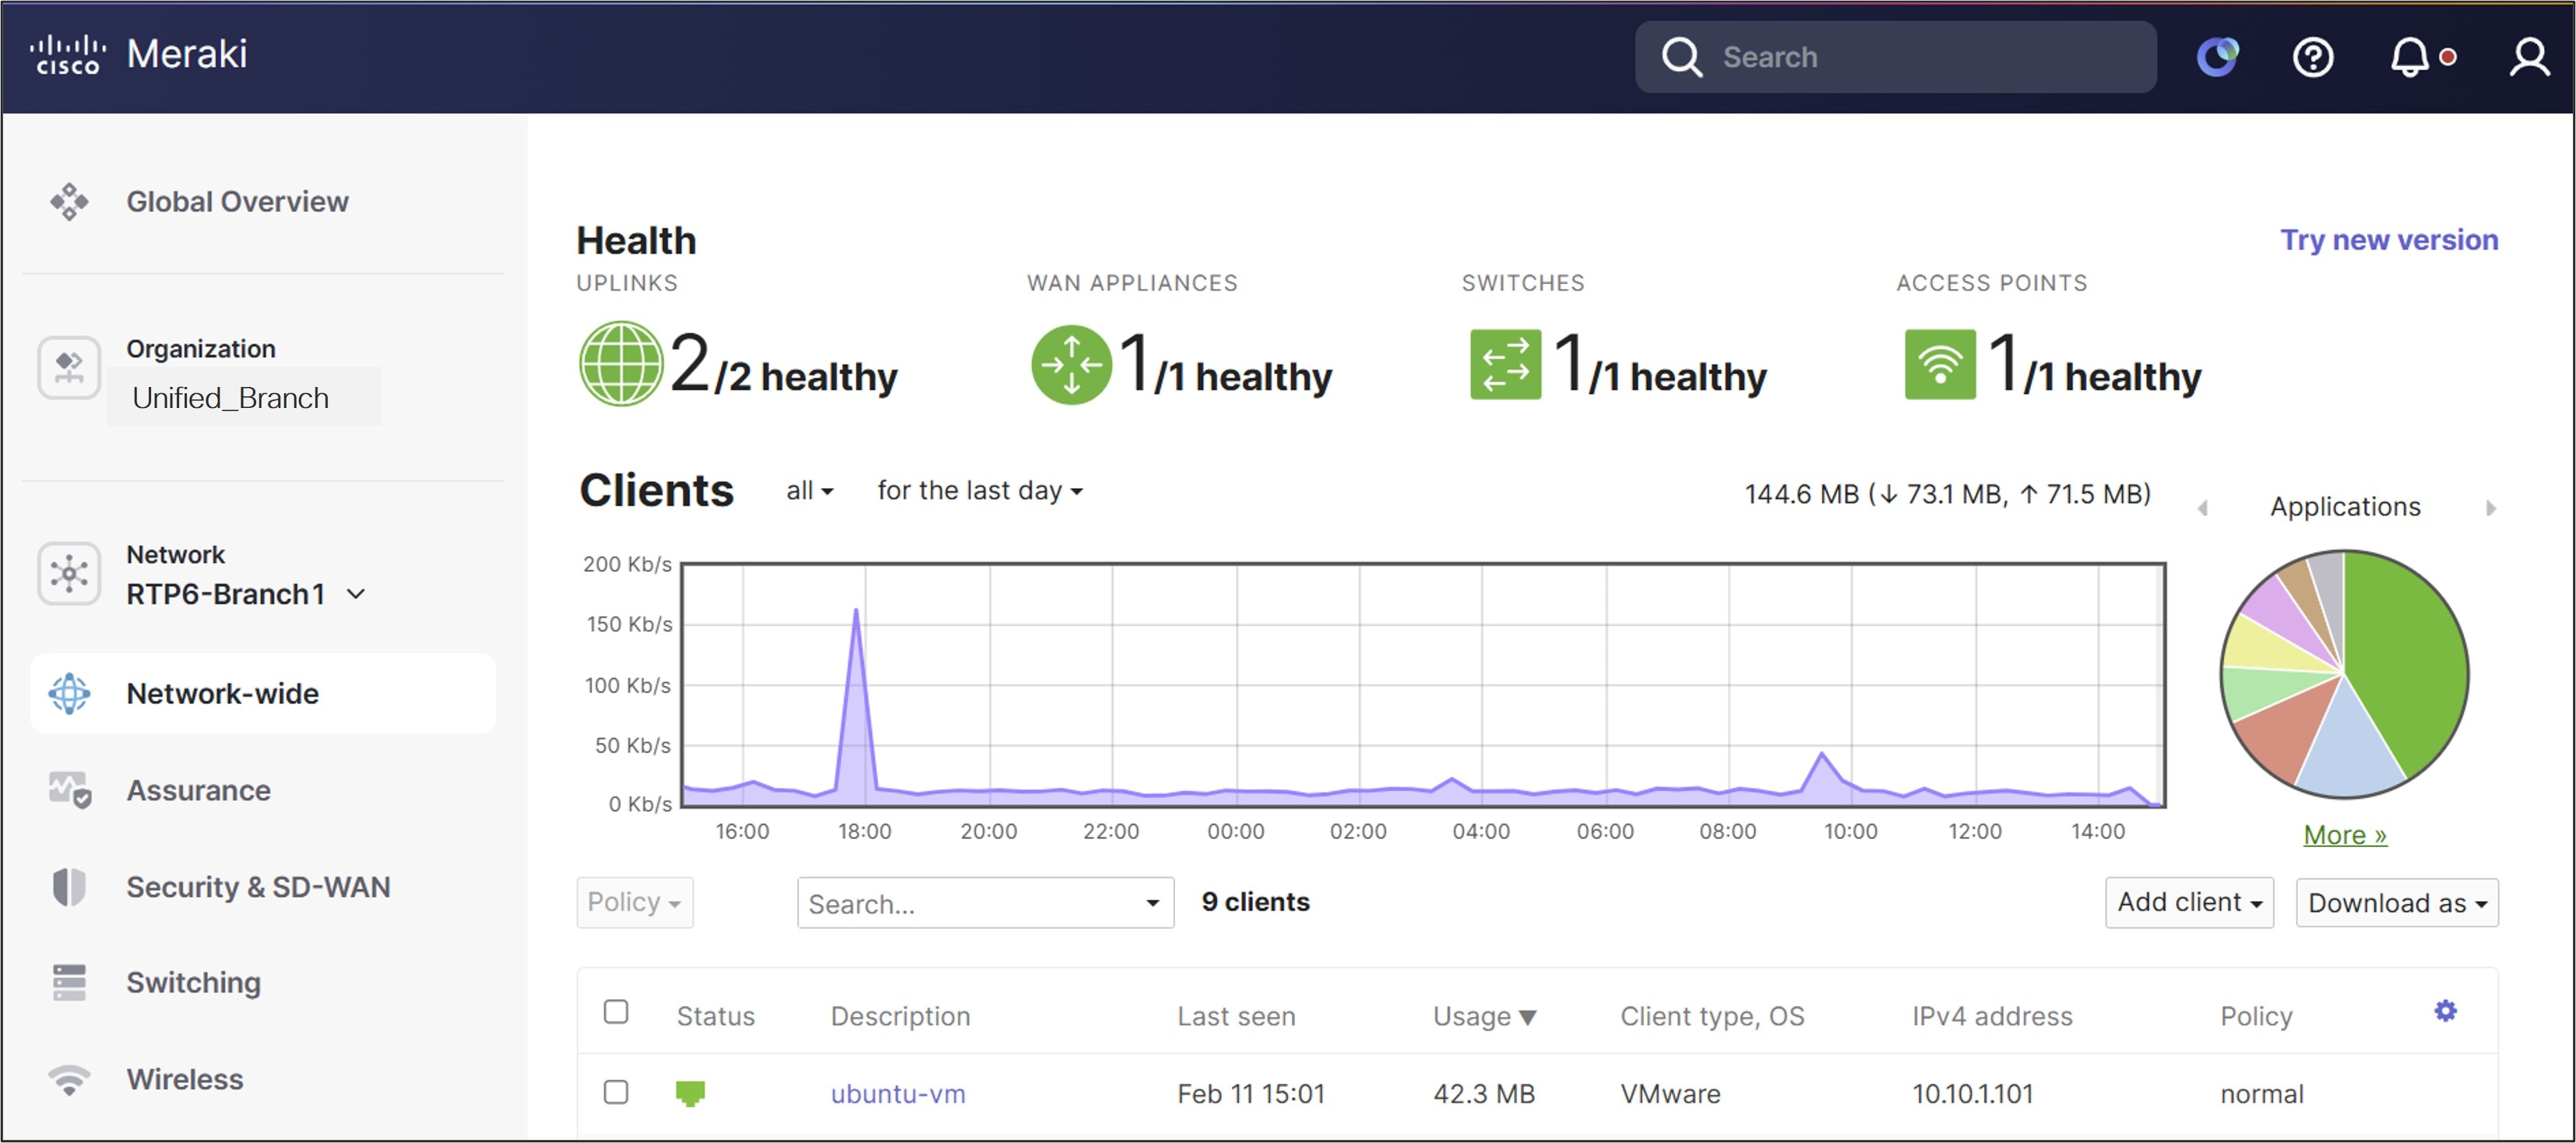Open Switching menu item
The height and width of the screenshot is (1143, 2576).
[x=193, y=982]
